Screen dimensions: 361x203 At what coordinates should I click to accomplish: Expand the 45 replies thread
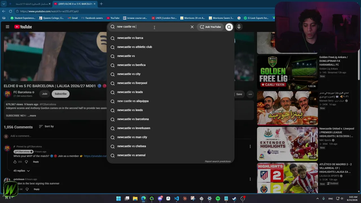coord(21,171)
